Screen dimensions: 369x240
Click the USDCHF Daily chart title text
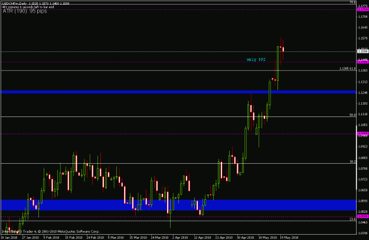[x=36, y=4]
